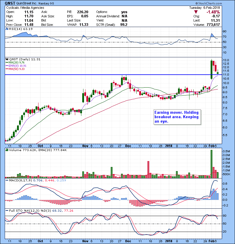Click the Tuesday 6-Feb-2018 date text
The height and width of the screenshot is (244, 235).
coord(204,8)
